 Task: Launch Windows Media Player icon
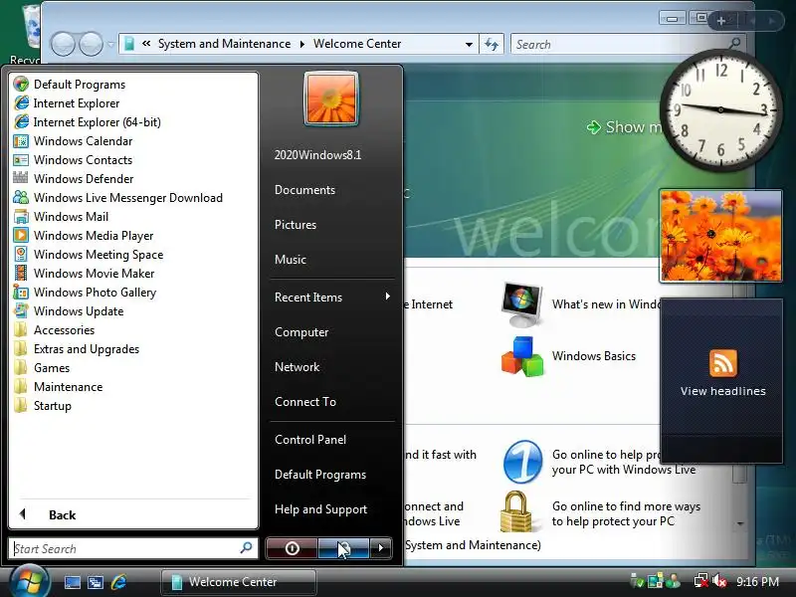point(21,236)
